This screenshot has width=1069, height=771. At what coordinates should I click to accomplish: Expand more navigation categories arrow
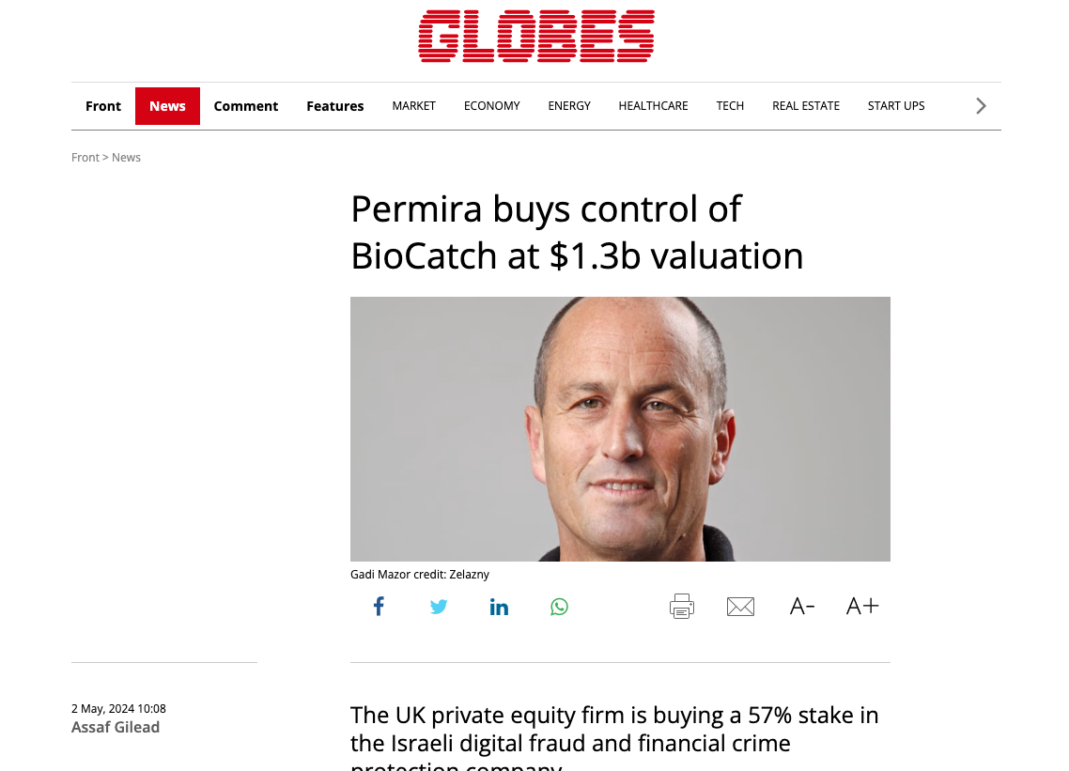[x=981, y=106]
